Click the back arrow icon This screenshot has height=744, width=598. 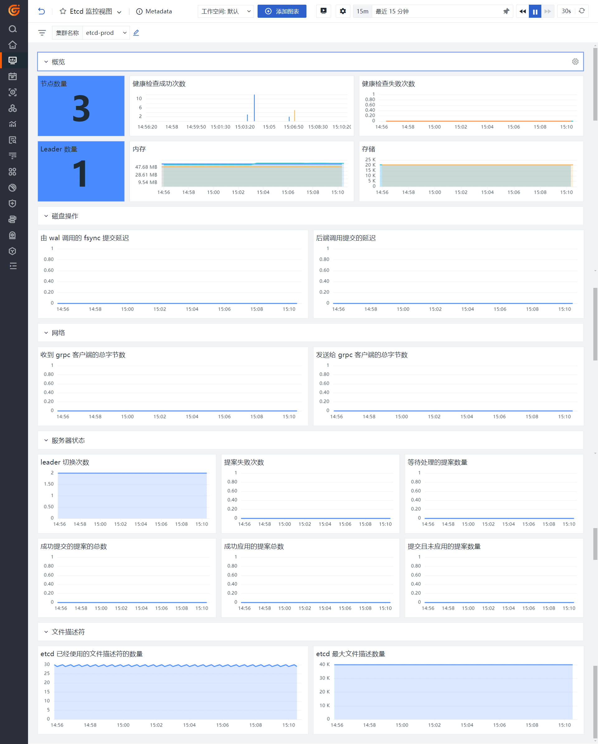click(x=41, y=12)
